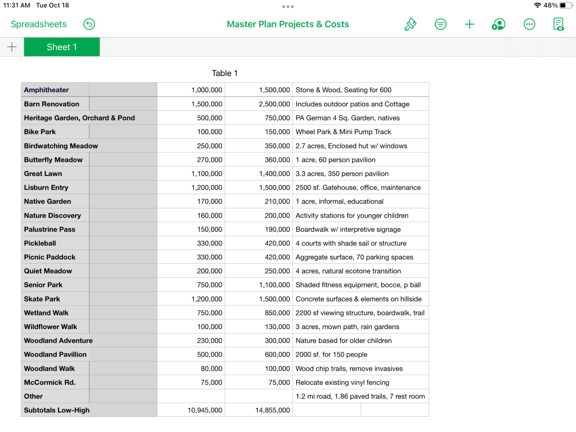Open the Format paintbrush panel
This screenshot has width=576, height=432.
411,24
